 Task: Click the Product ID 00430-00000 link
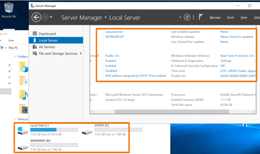point(238,76)
